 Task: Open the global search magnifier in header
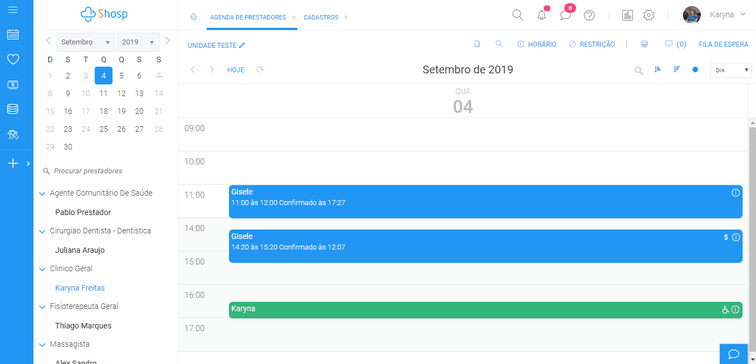click(518, 15)
